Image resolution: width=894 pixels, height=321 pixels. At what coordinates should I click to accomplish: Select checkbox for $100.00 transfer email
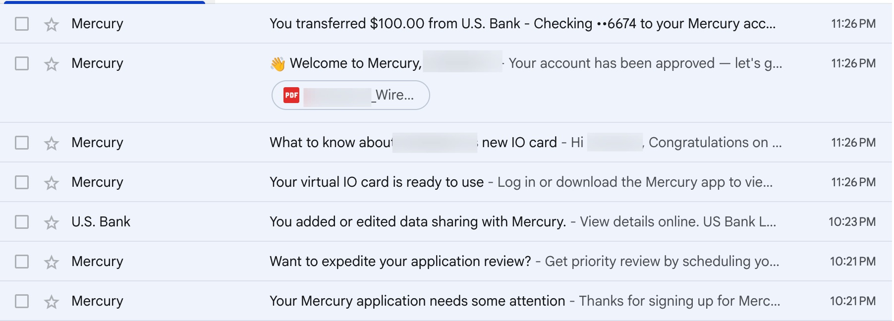[22, 24]
